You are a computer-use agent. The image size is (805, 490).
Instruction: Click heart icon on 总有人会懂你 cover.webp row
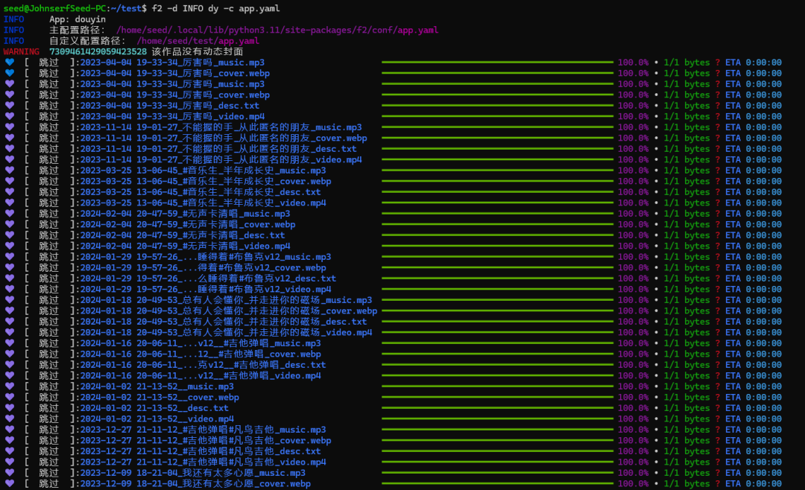[x=10, y=311]
